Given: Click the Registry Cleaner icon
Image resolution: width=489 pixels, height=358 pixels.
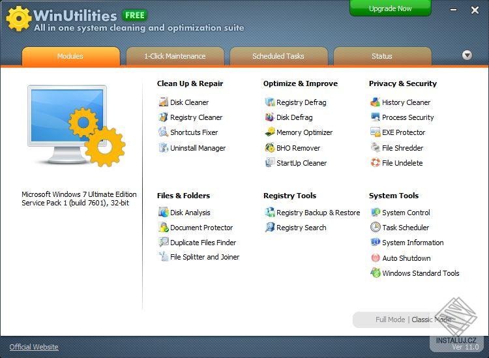Looking at the screenshot, I should pyautogui.click(x=164, y=117).
